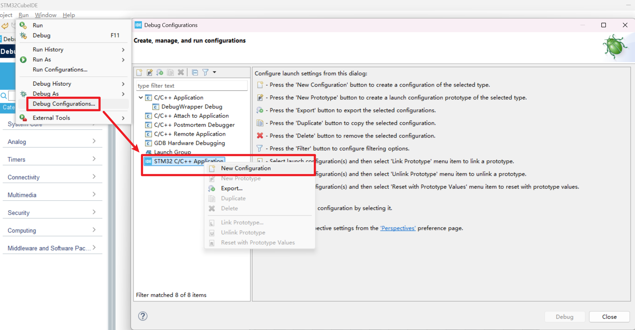This screenshot has width=635, height=330.
Task: Click the type filter text field
Action: click(x=192, y=86)
